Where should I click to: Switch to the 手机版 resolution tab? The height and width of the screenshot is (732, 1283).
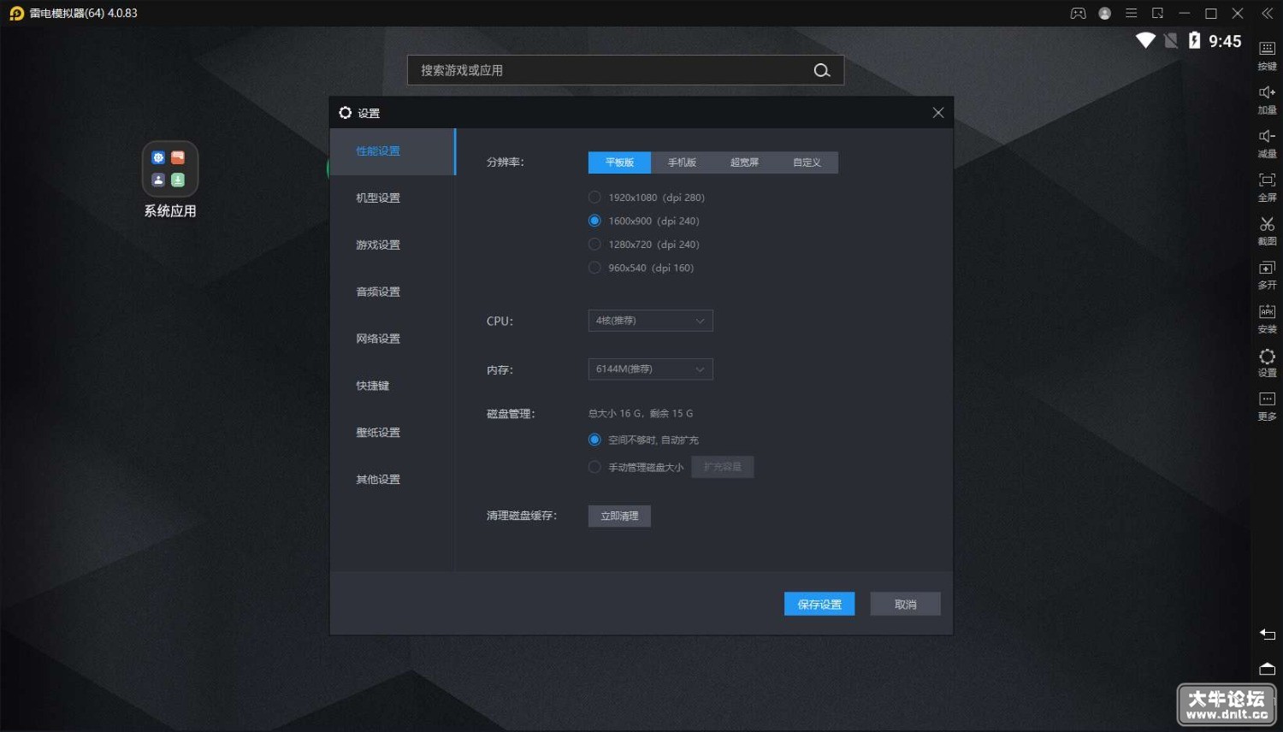682,162
